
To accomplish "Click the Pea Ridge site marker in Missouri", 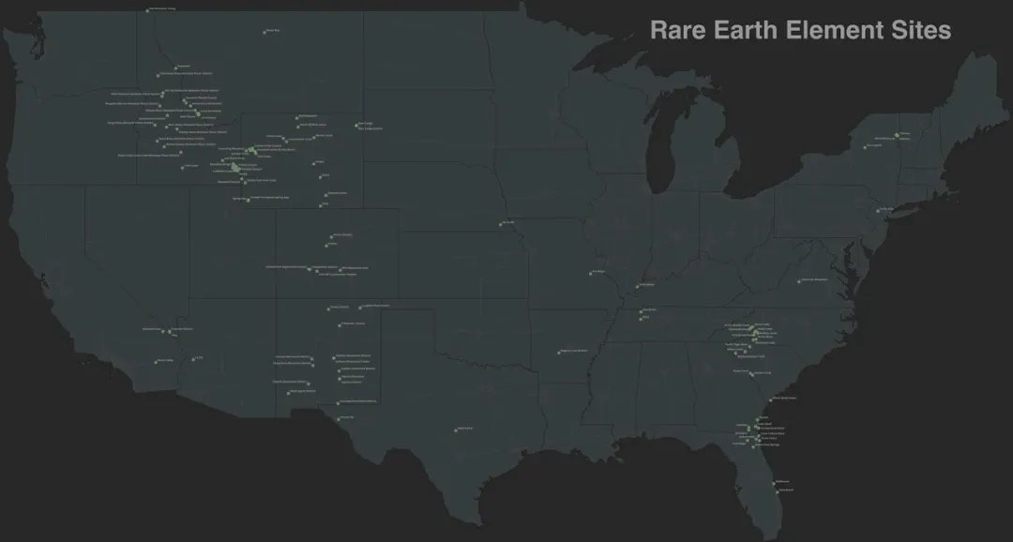I will [x=591, y=273].
